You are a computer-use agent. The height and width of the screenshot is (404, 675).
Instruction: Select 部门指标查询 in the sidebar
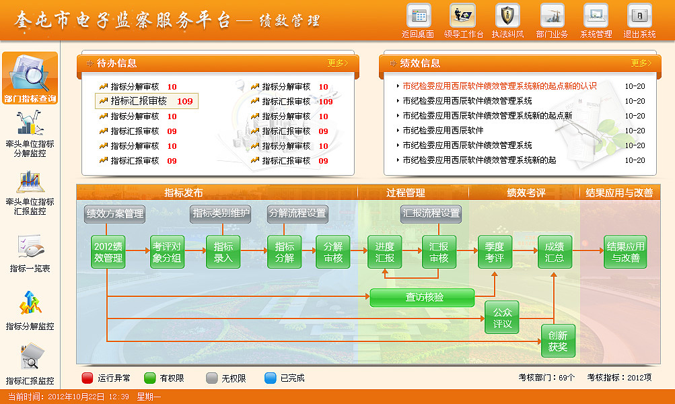point(30,78)
